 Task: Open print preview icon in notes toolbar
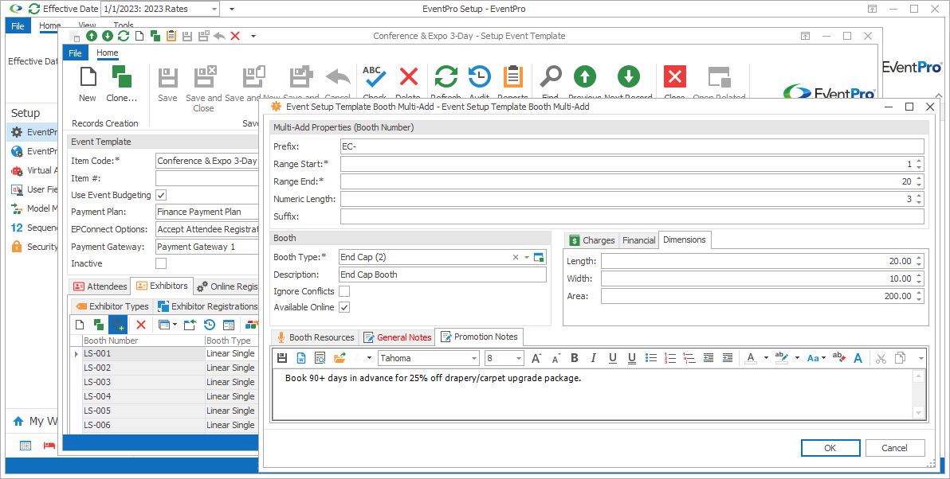(x=320, y=358)
